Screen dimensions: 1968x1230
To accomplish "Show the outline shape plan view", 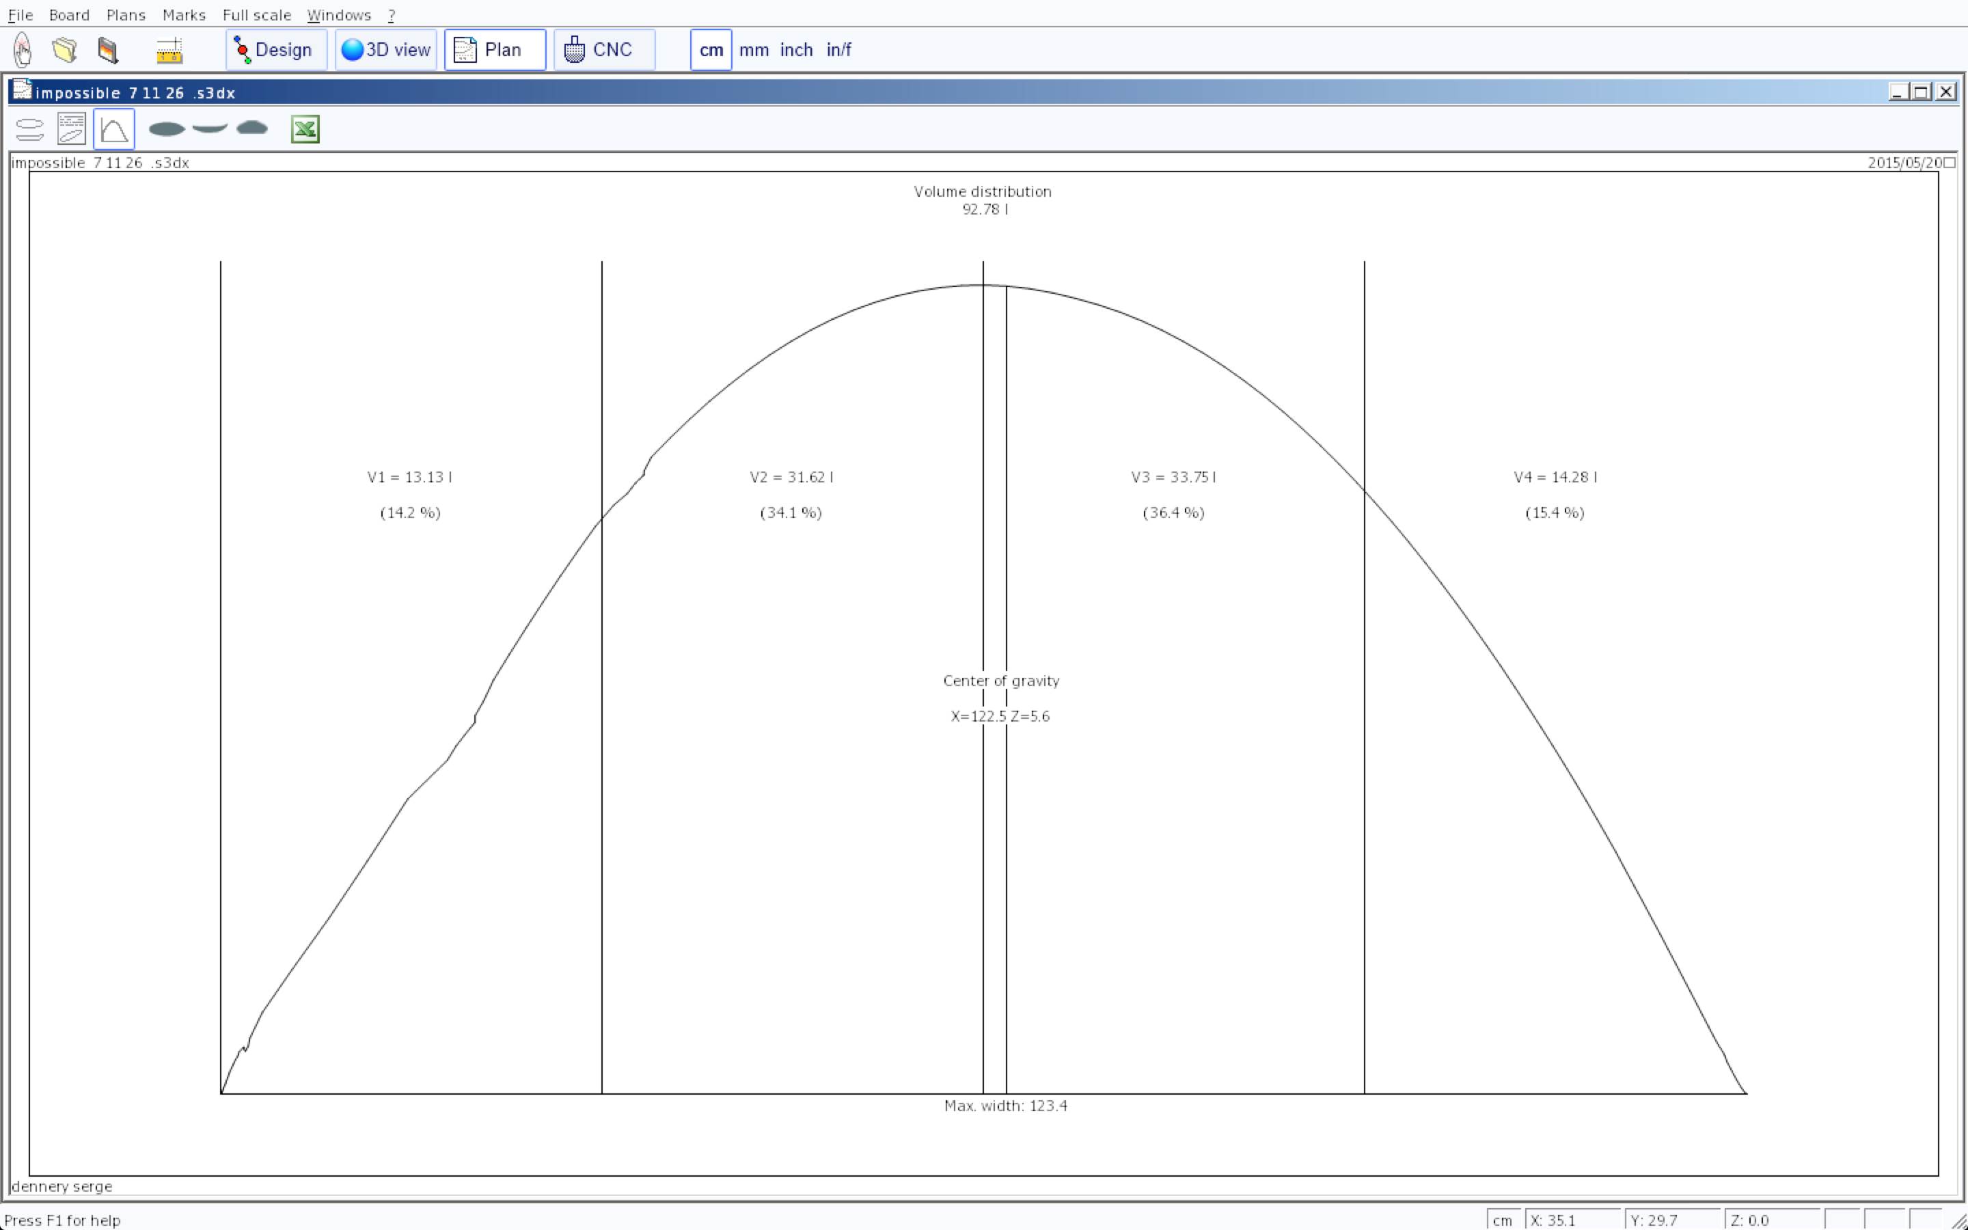I will [167, 129].
